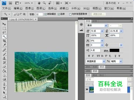
Task: Close the 1.jpg document tab
Action: 36,19
